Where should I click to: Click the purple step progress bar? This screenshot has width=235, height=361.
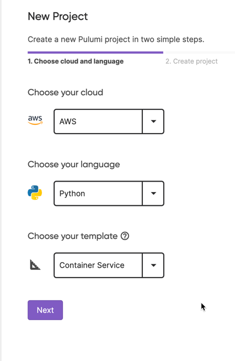(x=95, y=52)
